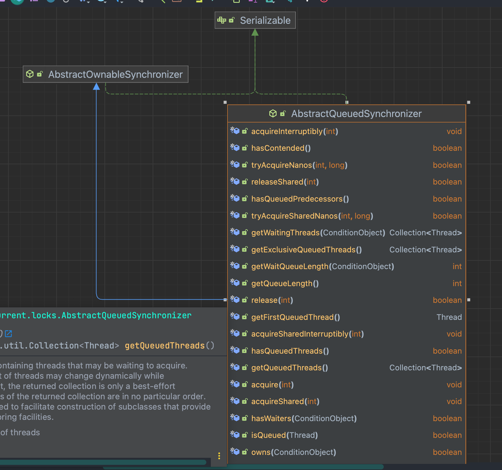Select the hasQueuedPredecessors() method row
The width and height of the screenshot is (502, 470).
[x=300, y=199]
